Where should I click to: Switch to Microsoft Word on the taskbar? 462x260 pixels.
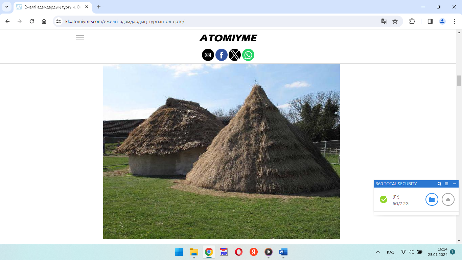click(283, 252)
